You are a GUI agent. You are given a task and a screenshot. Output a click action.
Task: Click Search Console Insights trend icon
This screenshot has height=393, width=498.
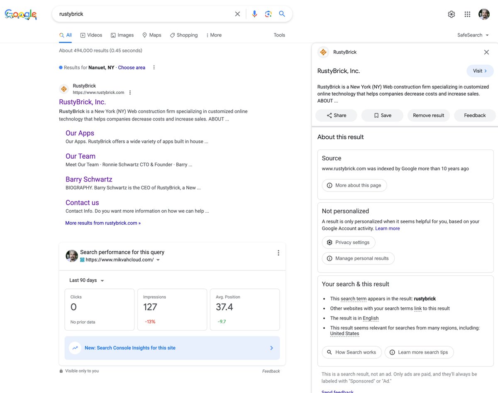tap(75, 348)
